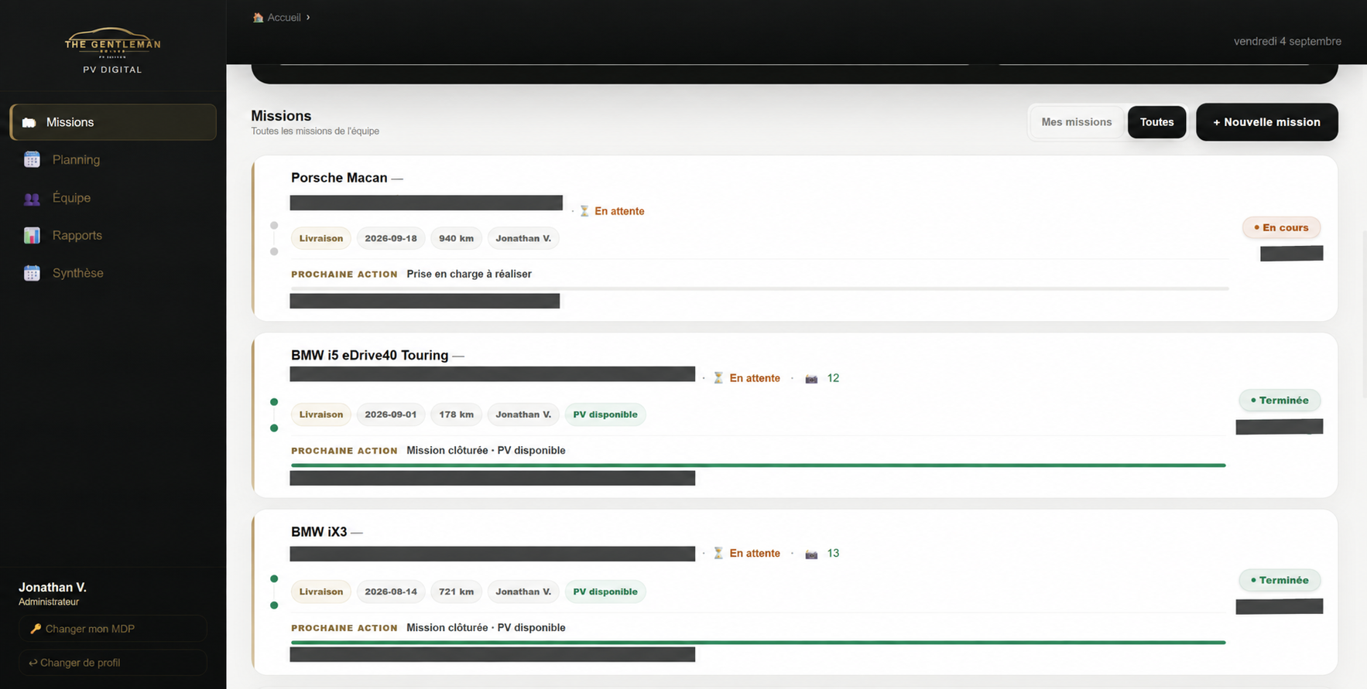This screenshot has height=689, width=1367.
Task: Click the Changer de profil button
Action: click(x=113, y=663)
